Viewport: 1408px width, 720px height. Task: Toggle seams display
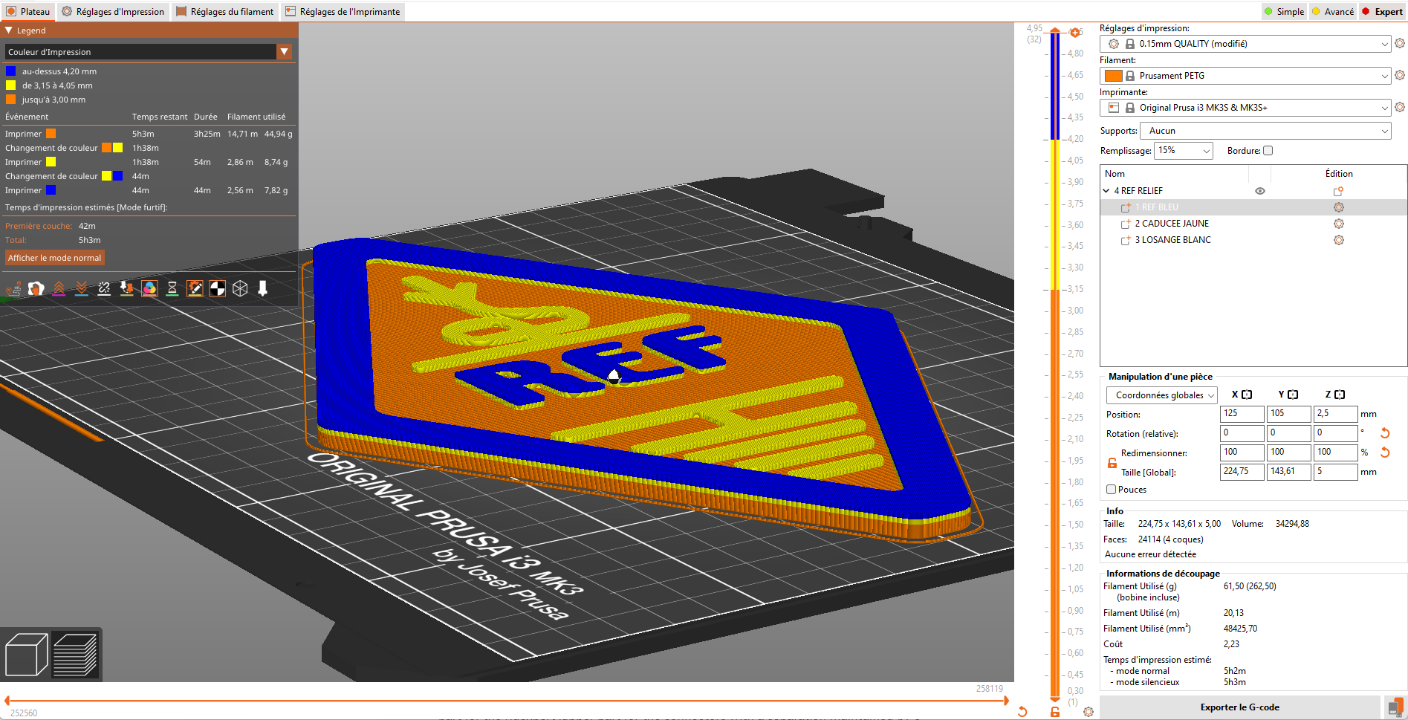click(104, 288)
